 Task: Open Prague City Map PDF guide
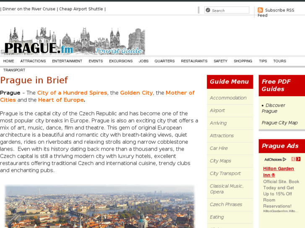point(279,123)
